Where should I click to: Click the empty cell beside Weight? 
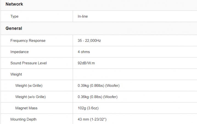(134, 74)
